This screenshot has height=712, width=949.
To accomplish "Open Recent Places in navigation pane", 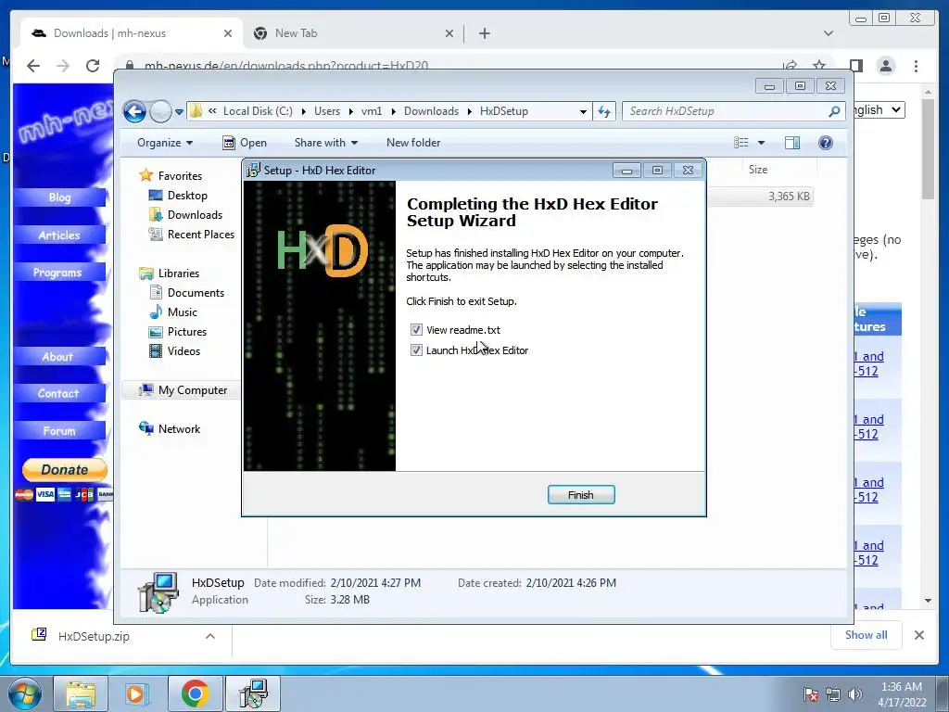I will coord(200,235).
